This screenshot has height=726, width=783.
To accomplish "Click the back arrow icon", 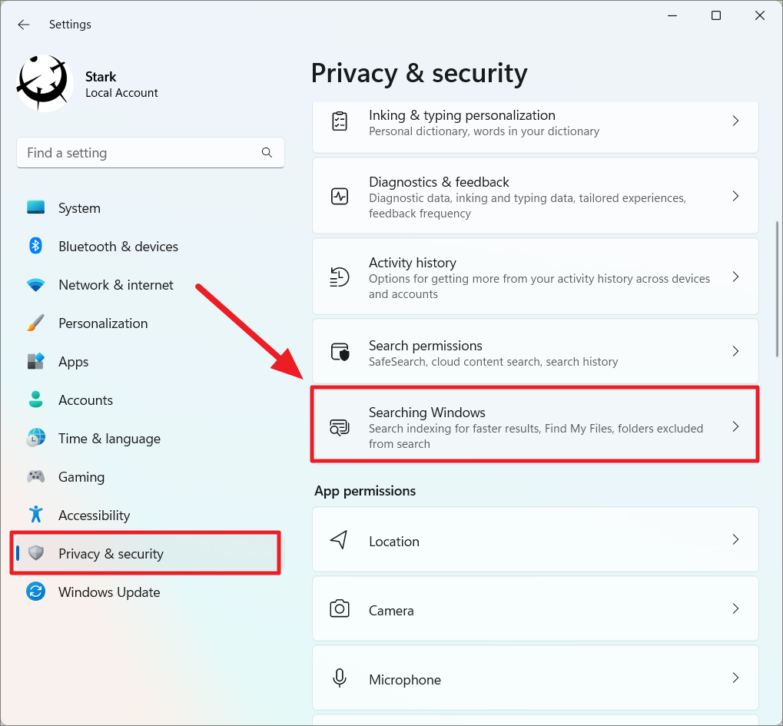I will [x=24, y=25].
